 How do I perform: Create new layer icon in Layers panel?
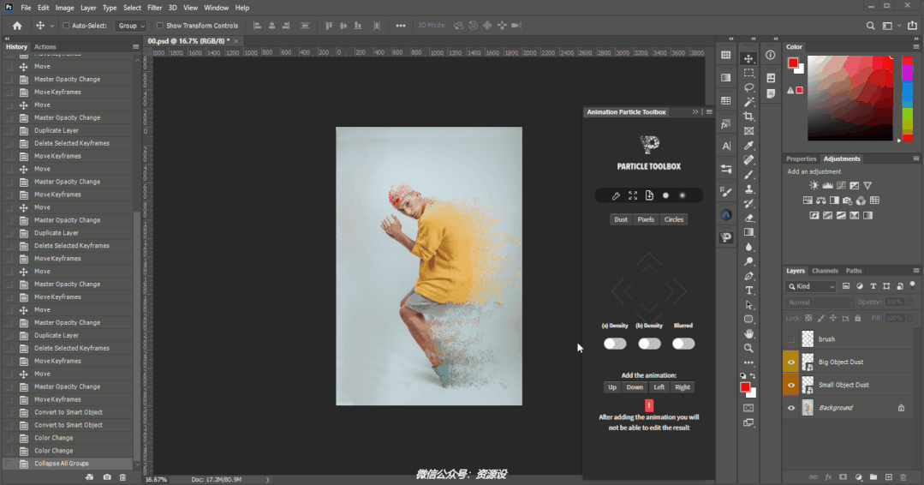(889, 477)
